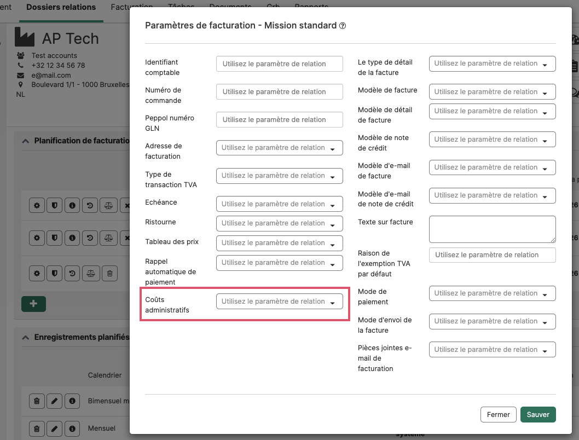This screenshot has height=440, width=579.
Task: Click the Mensuel row label
Action: 102,428
